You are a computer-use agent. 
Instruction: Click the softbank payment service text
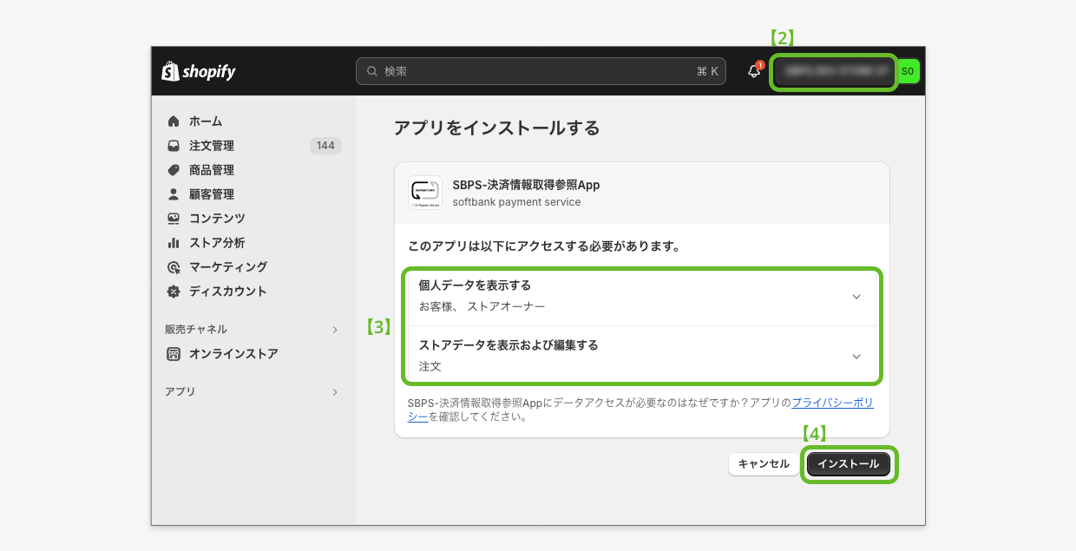pyautogui.click(x=516, y=202)
